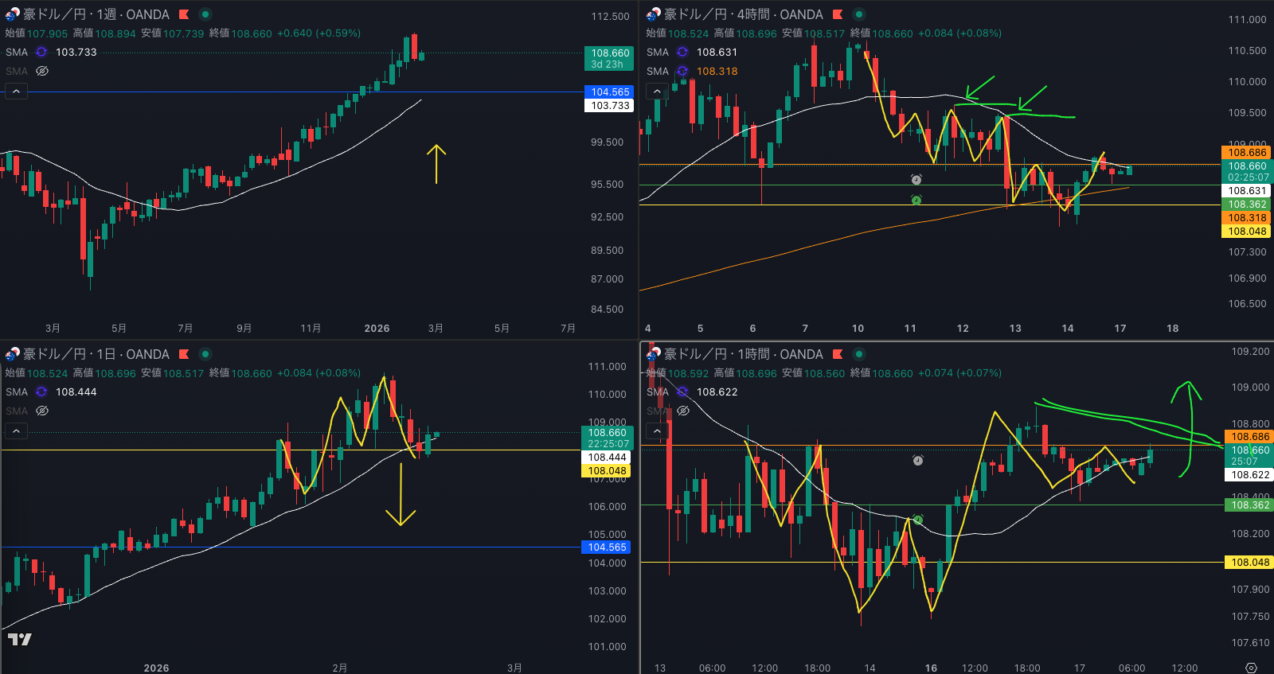
Task: Unhide the second SMA on hourly chart
Action: coord(683,411)
